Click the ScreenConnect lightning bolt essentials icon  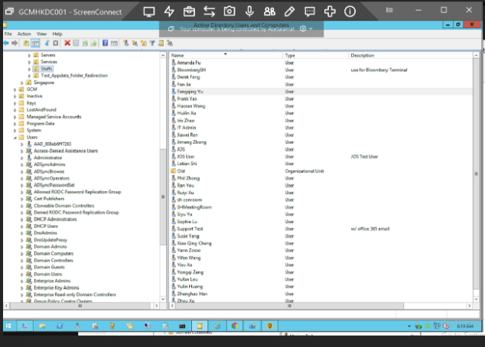tap(169, 11)
